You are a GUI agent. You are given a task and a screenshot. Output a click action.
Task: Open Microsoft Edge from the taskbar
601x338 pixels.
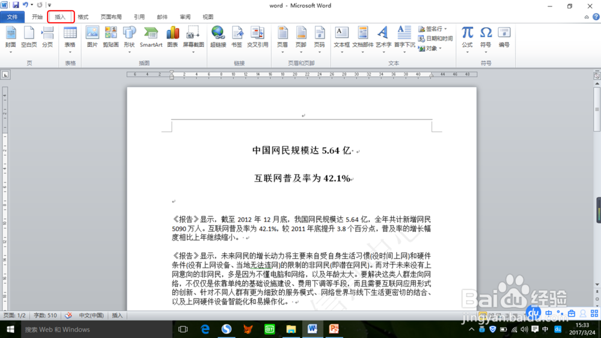click(205, 329)
